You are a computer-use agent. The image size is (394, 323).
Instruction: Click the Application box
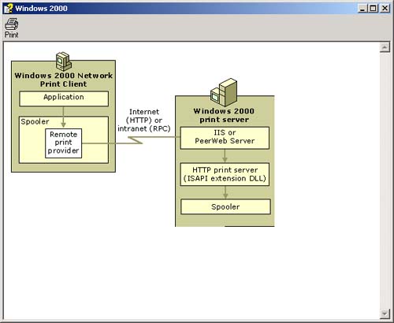pos(64,98)
